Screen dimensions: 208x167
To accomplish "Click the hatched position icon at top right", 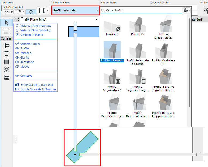I will [x=206, y=11].
